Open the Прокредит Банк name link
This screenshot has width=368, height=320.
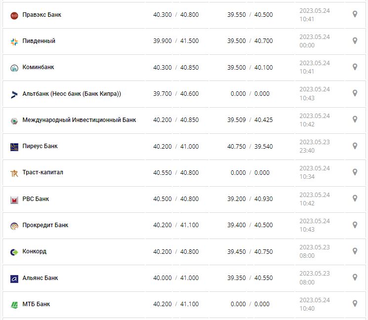click(x=45, y=225)
